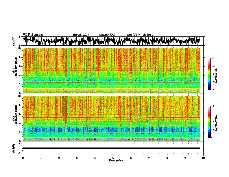The height and width of the screenshot is (177, 229).
Task: Click the time axis tick label 5
Action: point(113,158)
